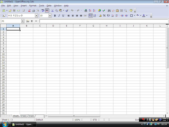Click the Function Wizard icon
Viewport: 169px width, 127px height.
[x=28, y=21]
